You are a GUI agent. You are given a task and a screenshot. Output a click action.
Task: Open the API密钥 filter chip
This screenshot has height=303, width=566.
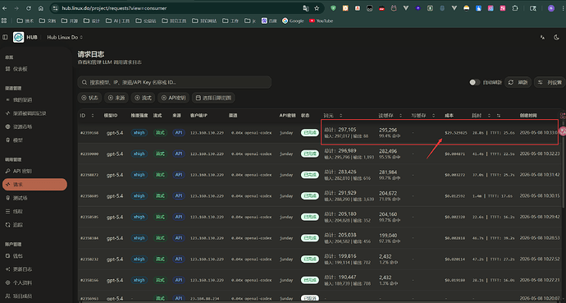(174, 98)
